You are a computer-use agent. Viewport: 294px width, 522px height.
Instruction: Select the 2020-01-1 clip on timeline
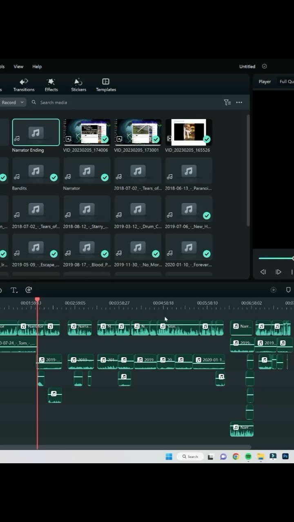click(x=209, y=361)
